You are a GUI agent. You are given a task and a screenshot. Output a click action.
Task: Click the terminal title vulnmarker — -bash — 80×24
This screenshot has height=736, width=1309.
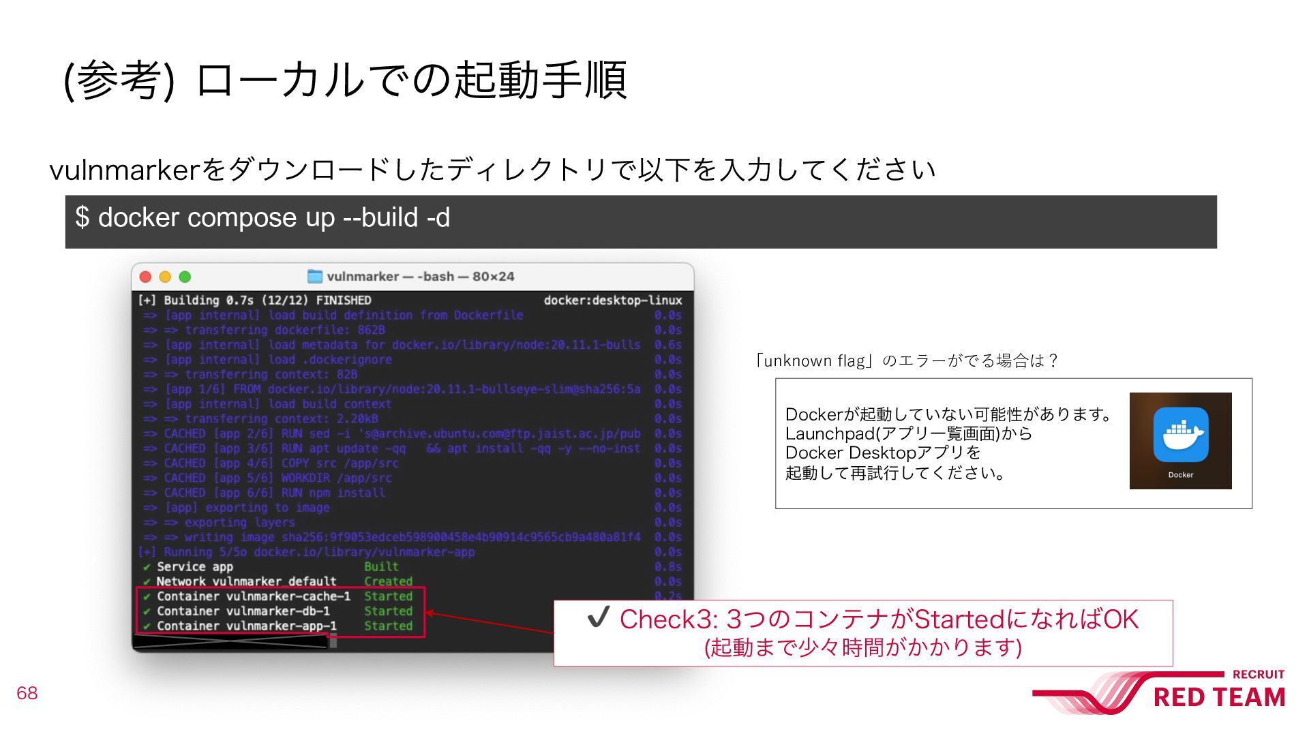point(421,276)
